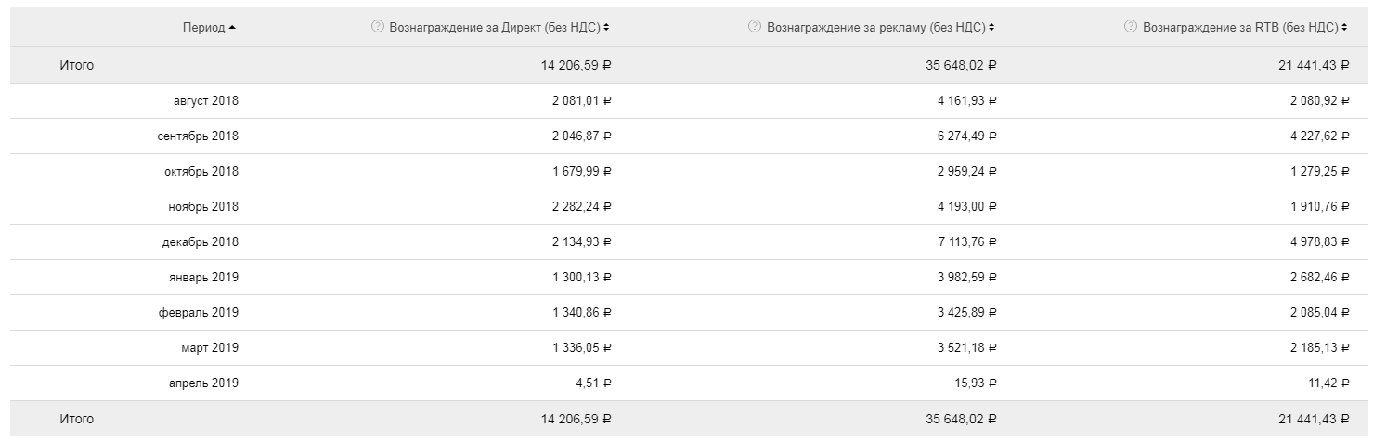Select the октябрь 2018 row label
The height and width of the screenshot is (442, 1373).
point(201,171)
